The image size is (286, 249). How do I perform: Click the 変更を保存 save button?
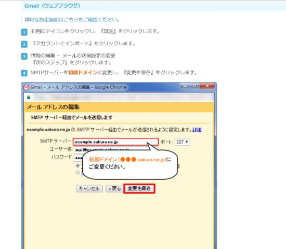[x=139, y=189]
